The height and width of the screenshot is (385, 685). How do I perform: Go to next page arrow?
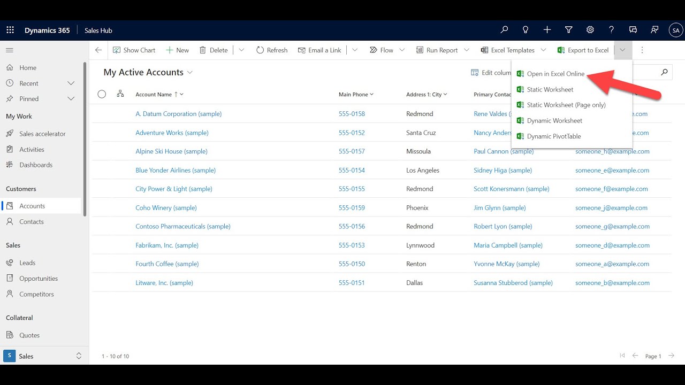[x=671, y=356]
